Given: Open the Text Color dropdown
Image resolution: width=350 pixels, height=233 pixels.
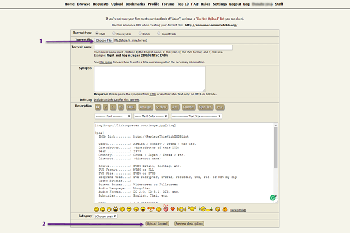Looking at the screenshot, I should point(150,116).
